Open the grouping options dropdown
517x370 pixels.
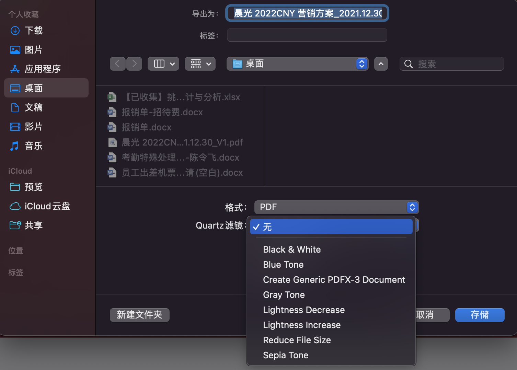click(200, 64)
